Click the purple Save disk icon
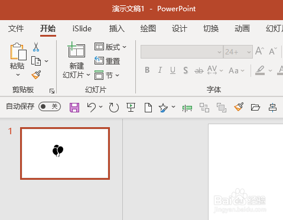 tap(74, 108)
